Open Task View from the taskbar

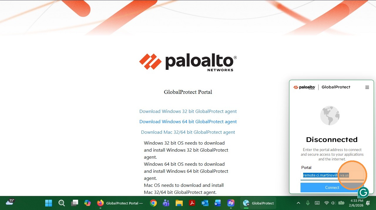point(75,203)
